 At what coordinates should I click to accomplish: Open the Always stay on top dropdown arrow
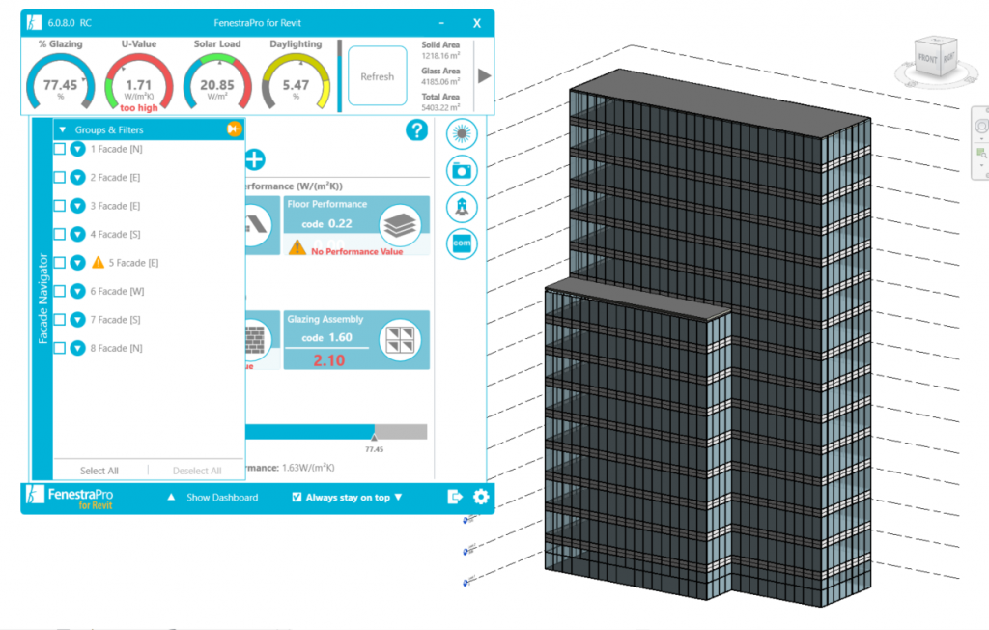[398, 498]
